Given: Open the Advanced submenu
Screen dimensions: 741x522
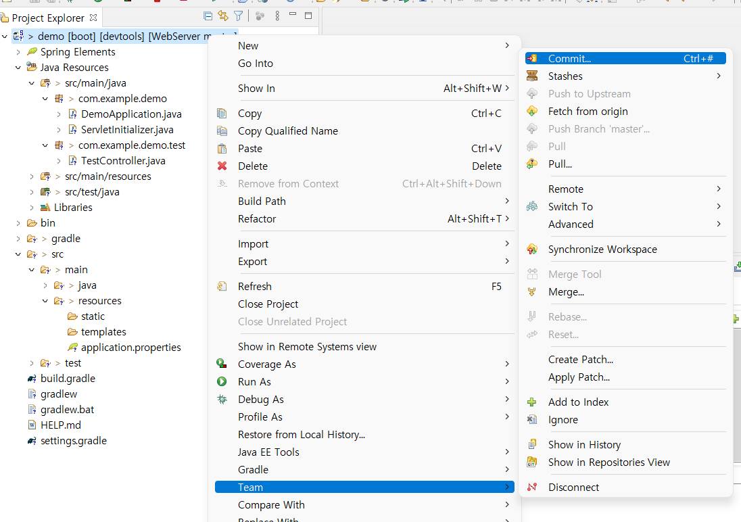Looking at the screenshot, I should 625,224.
